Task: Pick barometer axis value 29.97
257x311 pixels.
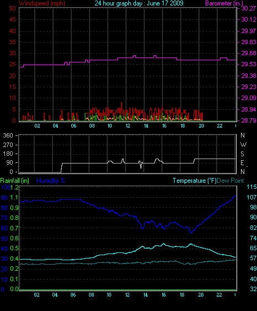Action: pos(249,31)
